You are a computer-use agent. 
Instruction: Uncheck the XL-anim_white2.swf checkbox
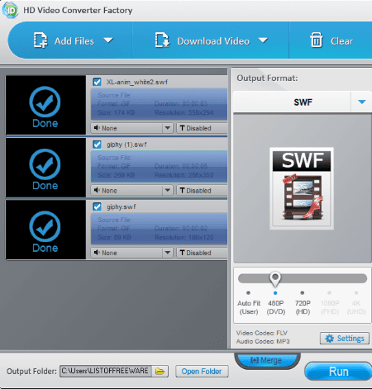[x=97, y=82]
